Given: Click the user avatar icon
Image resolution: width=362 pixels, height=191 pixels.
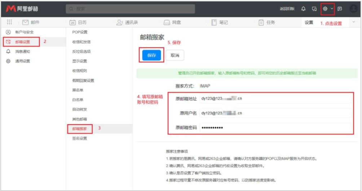Looking at the screenshot, I should (353, 9).
